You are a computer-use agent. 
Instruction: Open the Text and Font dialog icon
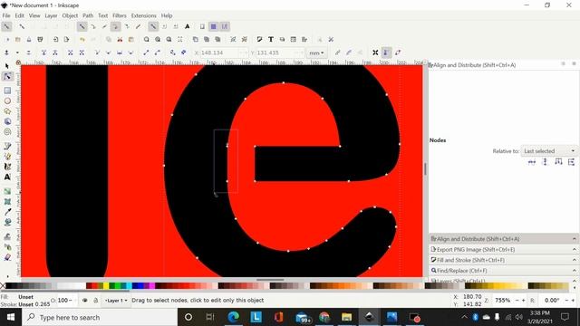click(271, 40)
